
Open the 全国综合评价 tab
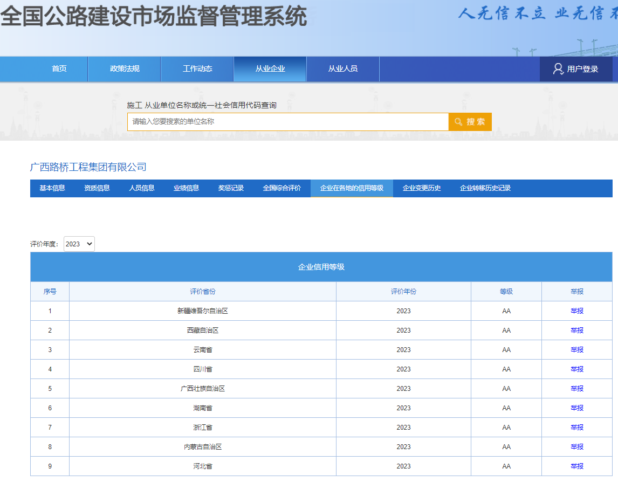[x=280, y=188]
